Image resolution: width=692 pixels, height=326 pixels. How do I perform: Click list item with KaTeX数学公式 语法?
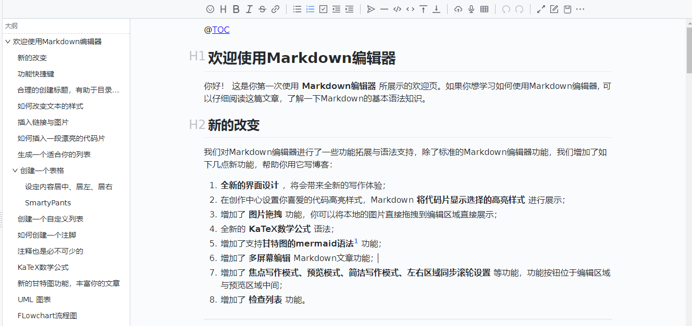coord(277,229)
